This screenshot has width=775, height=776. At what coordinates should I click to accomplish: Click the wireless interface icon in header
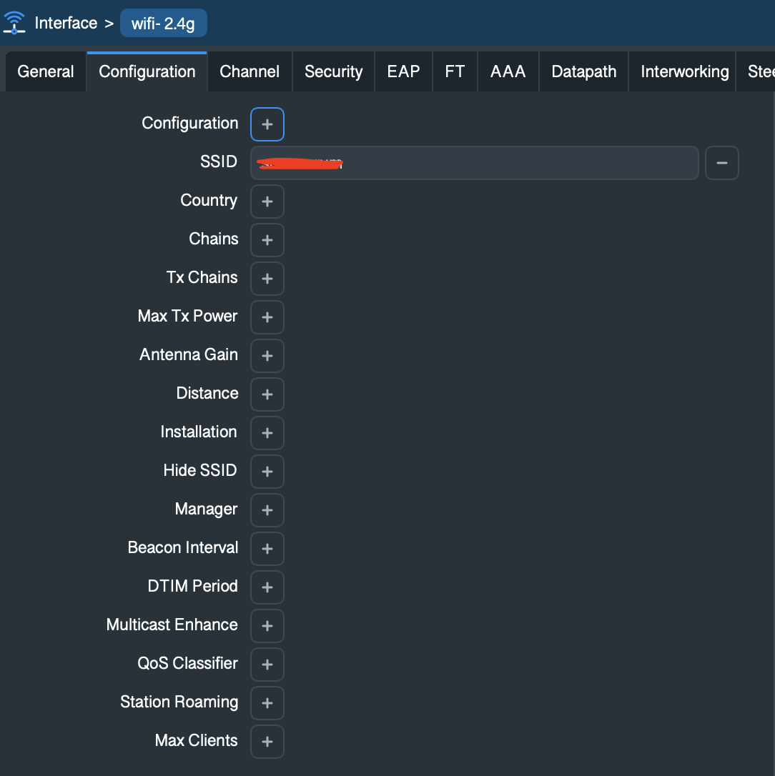14,23
